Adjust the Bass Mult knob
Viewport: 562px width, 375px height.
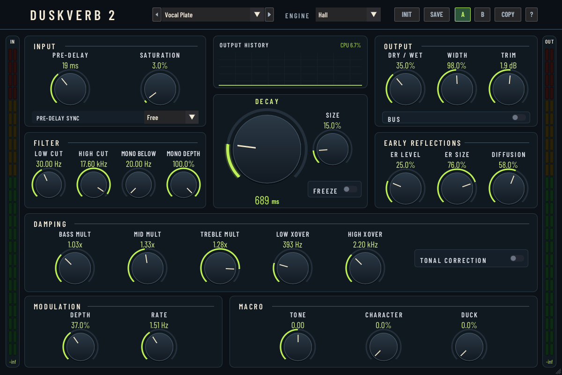tap(75, 268)
